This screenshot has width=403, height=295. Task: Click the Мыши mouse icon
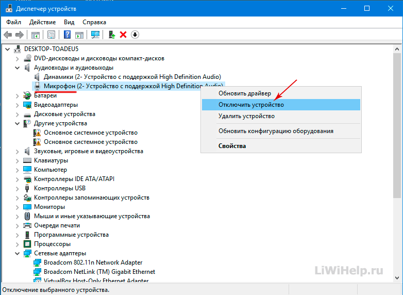click(27, 216)
